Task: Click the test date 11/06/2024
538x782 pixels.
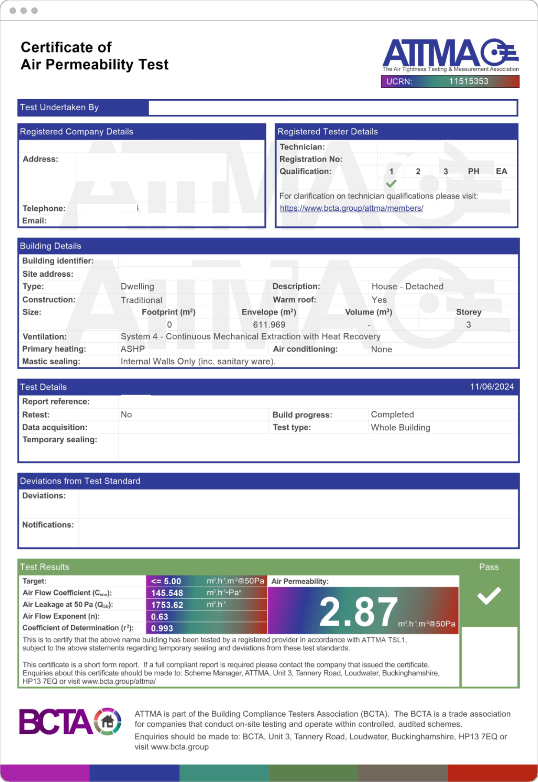Action: point(492,387)
